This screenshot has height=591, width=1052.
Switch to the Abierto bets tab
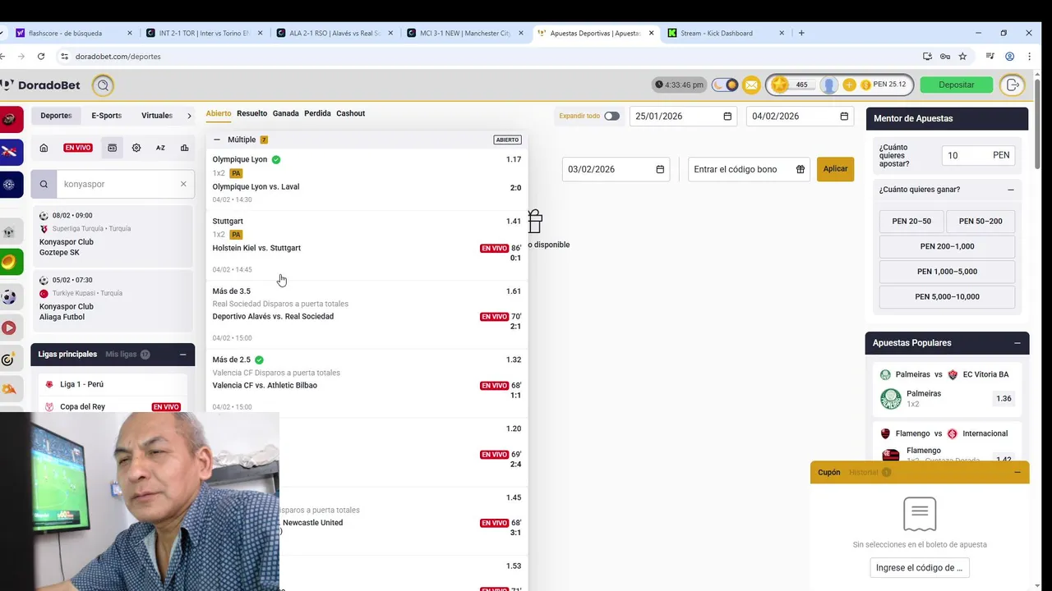219,113
